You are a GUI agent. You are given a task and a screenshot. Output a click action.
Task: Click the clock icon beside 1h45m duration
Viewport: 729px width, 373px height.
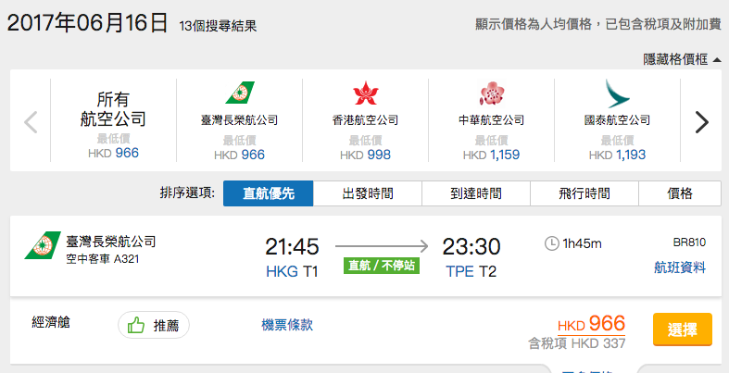point(551,243)
